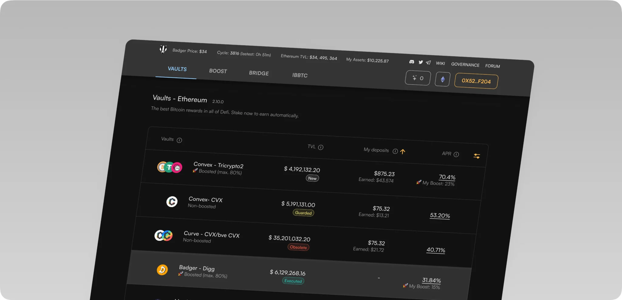
Task: Open the GOVERNANCE link
Action: point(465,64)
